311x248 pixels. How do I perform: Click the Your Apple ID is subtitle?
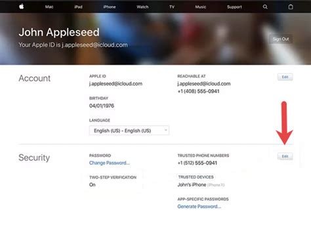(73, 45)
